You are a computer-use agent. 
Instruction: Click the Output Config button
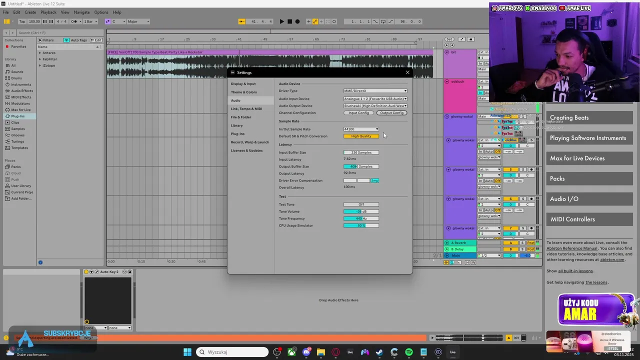391,113
